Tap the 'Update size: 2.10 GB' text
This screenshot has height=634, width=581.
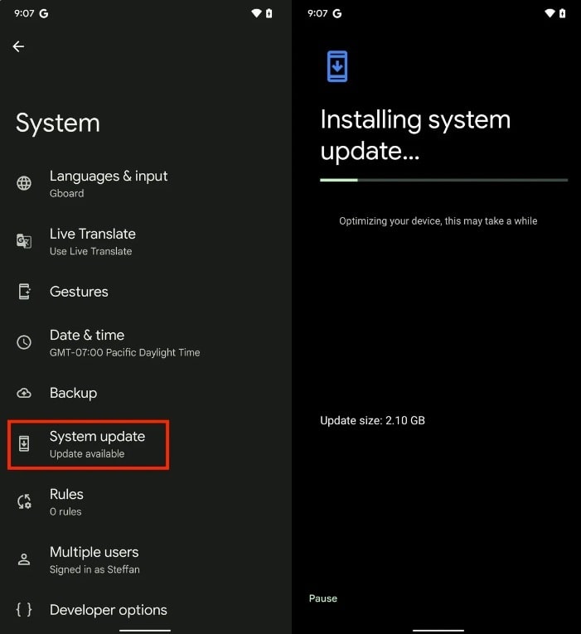pyautogui.click(x=372, y=420)
